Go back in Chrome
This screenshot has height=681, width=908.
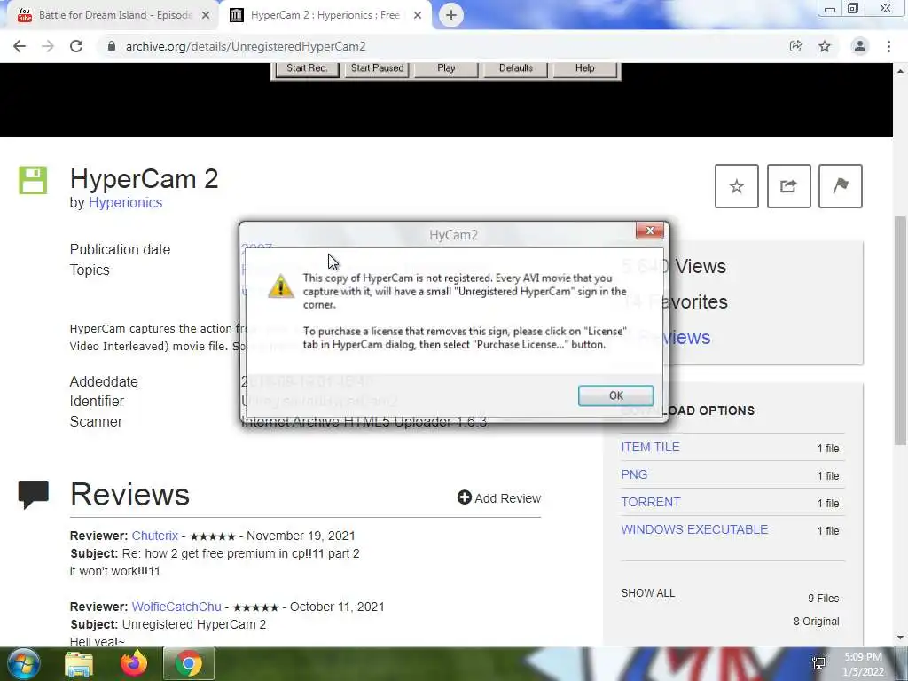(x=20, y=46)
